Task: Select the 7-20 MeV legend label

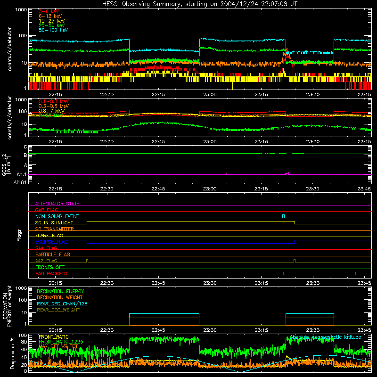Action: coord(50,115)
